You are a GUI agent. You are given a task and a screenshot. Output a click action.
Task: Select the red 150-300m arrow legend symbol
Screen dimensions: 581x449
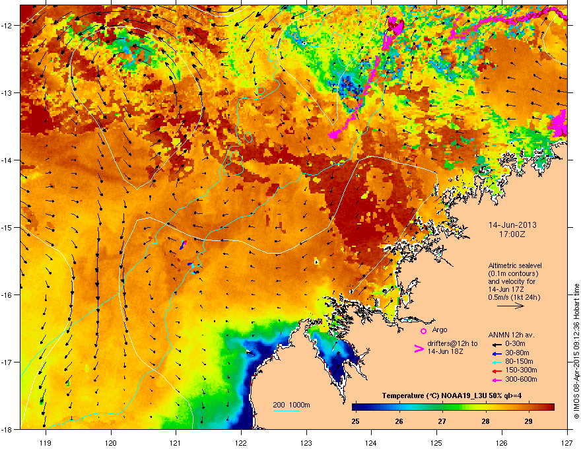(496, 371)
